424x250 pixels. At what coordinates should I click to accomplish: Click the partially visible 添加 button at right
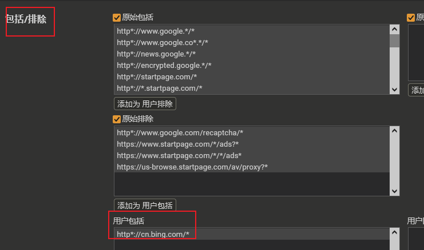point(417,90)
